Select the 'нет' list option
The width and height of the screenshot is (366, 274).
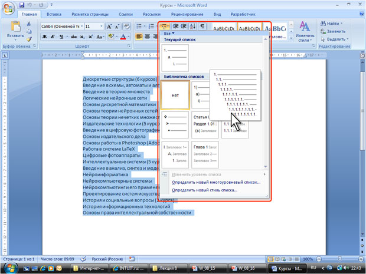pyautogui.click(x=175, y=95)
